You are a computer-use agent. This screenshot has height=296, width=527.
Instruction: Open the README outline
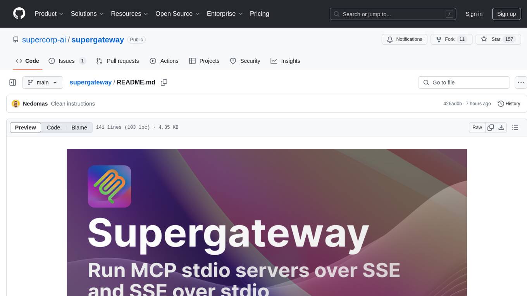pos(515,127)
